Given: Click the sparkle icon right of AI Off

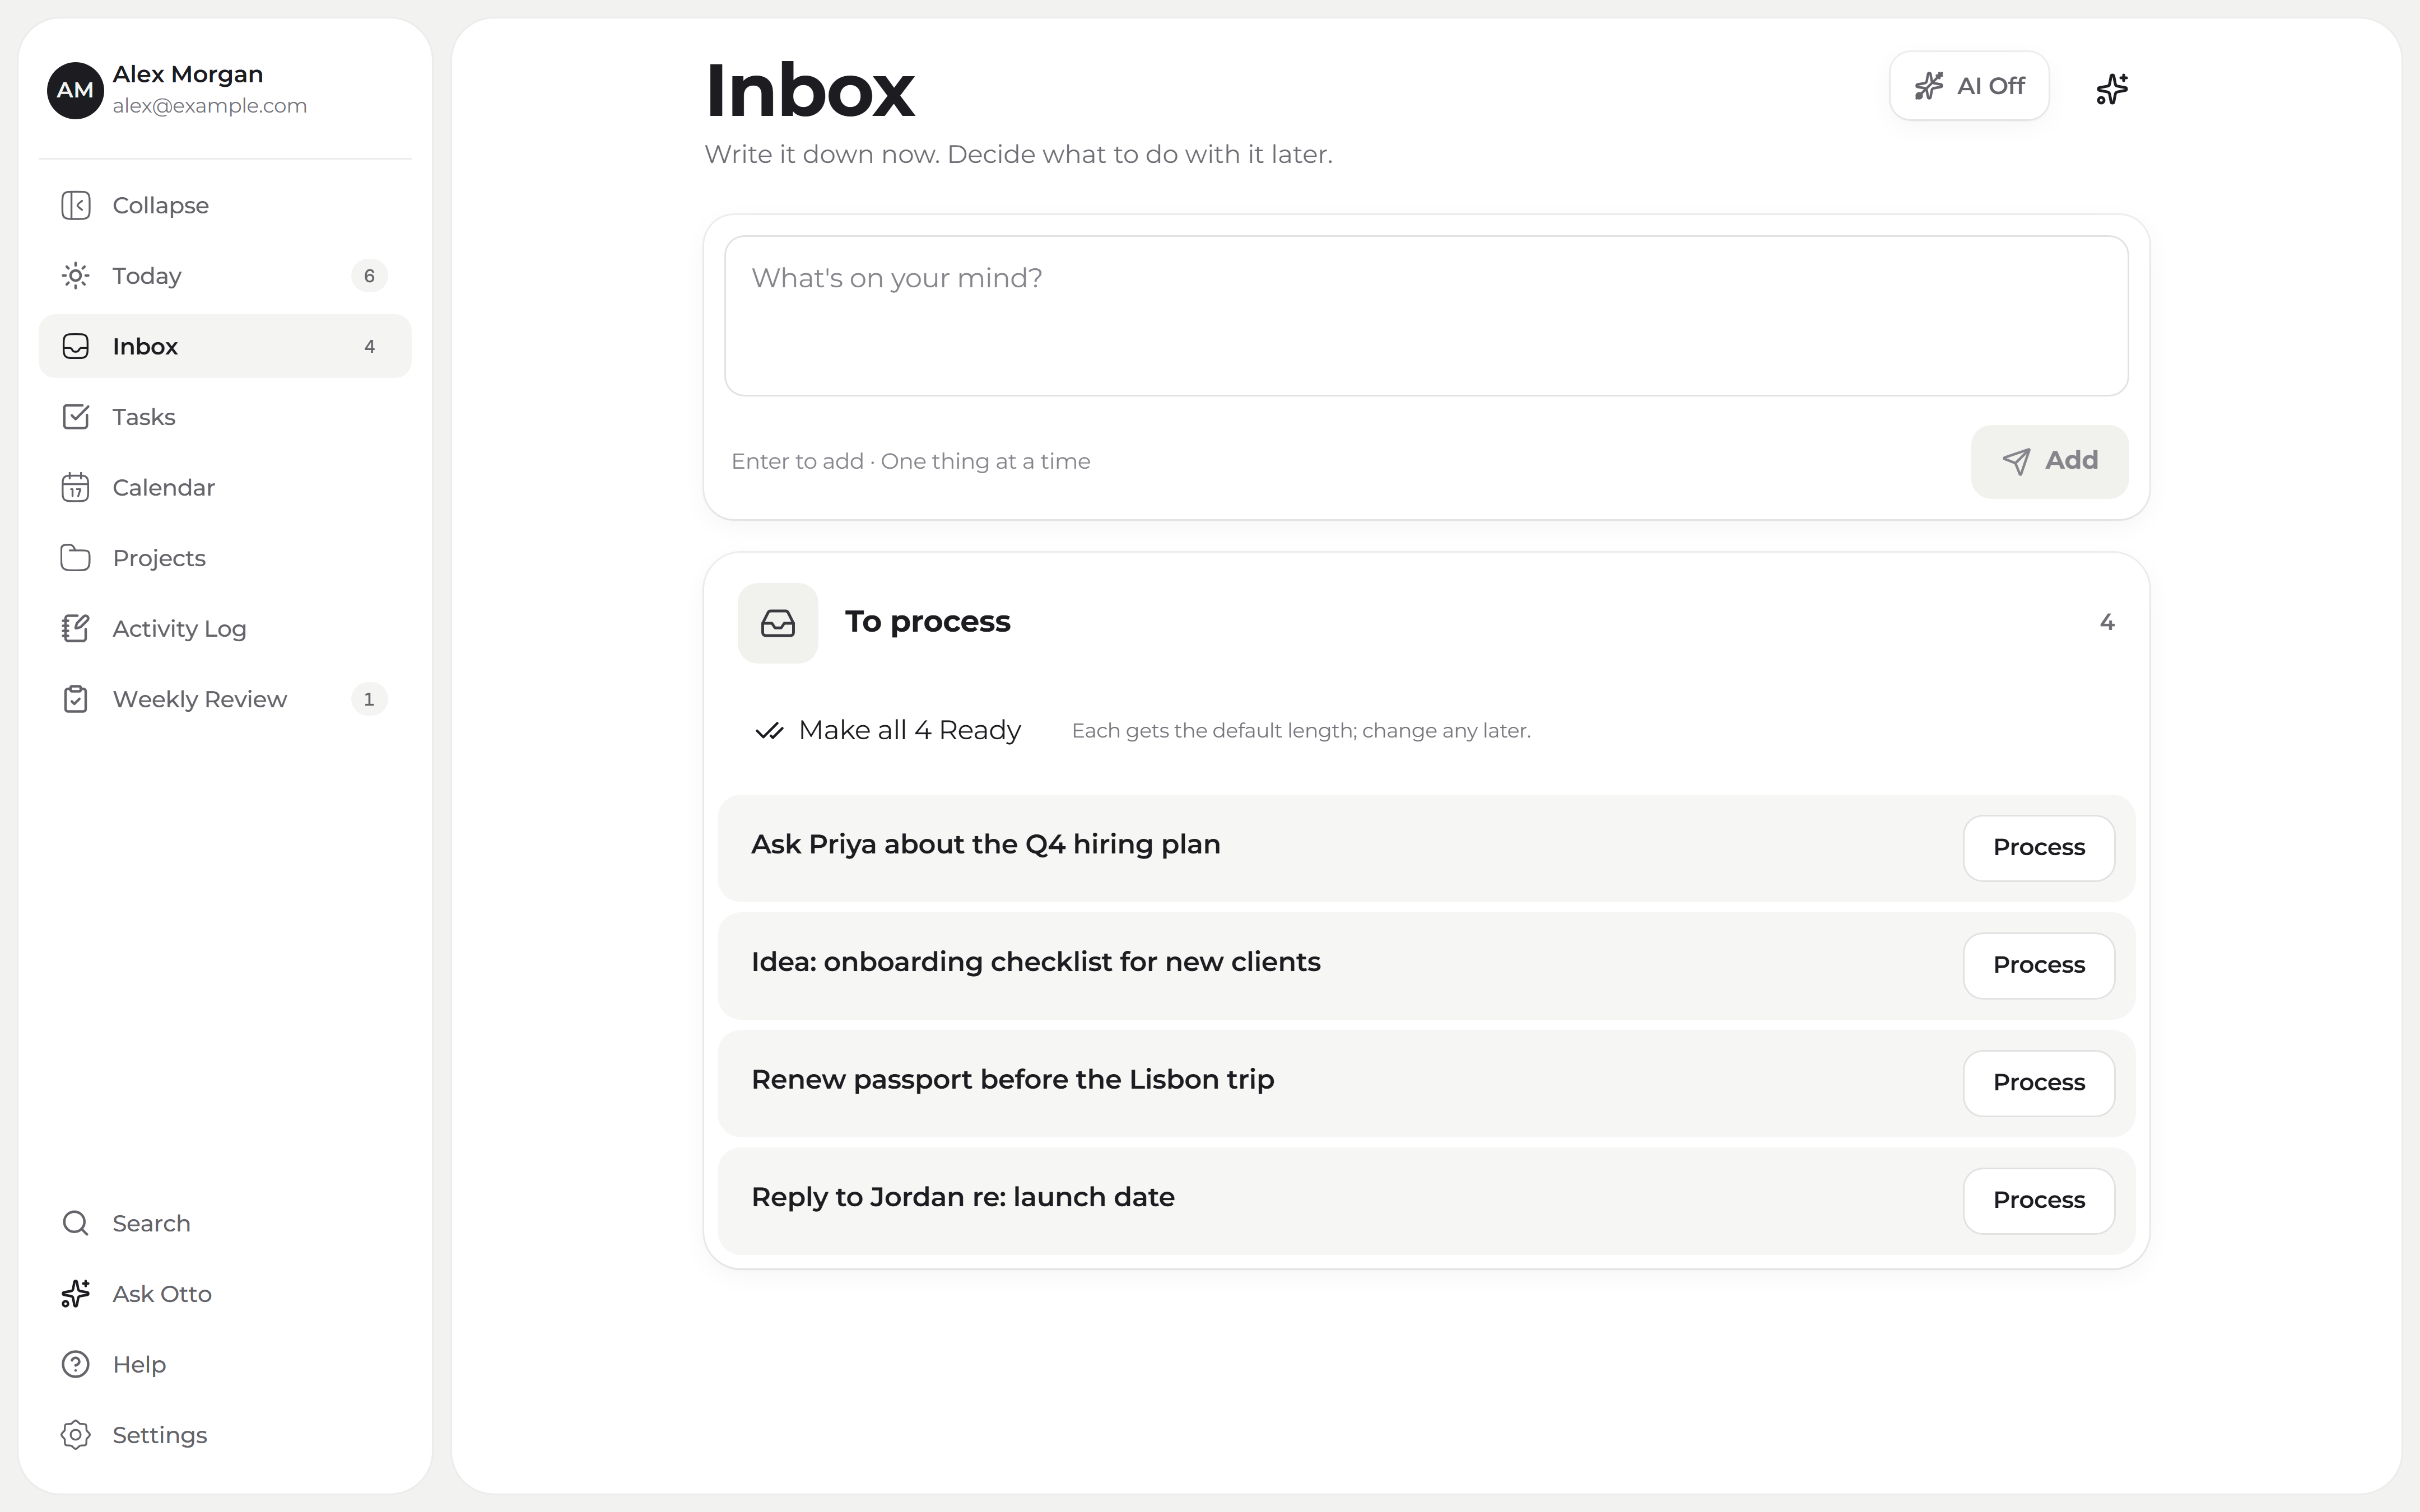Looking at the screenshot, I should pos(2112,89).
